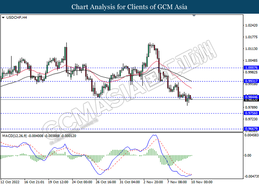Click the 1.02420 price axis value
Image resolution: width=259 pixels, height=185 pixels.
click(251, 25)
